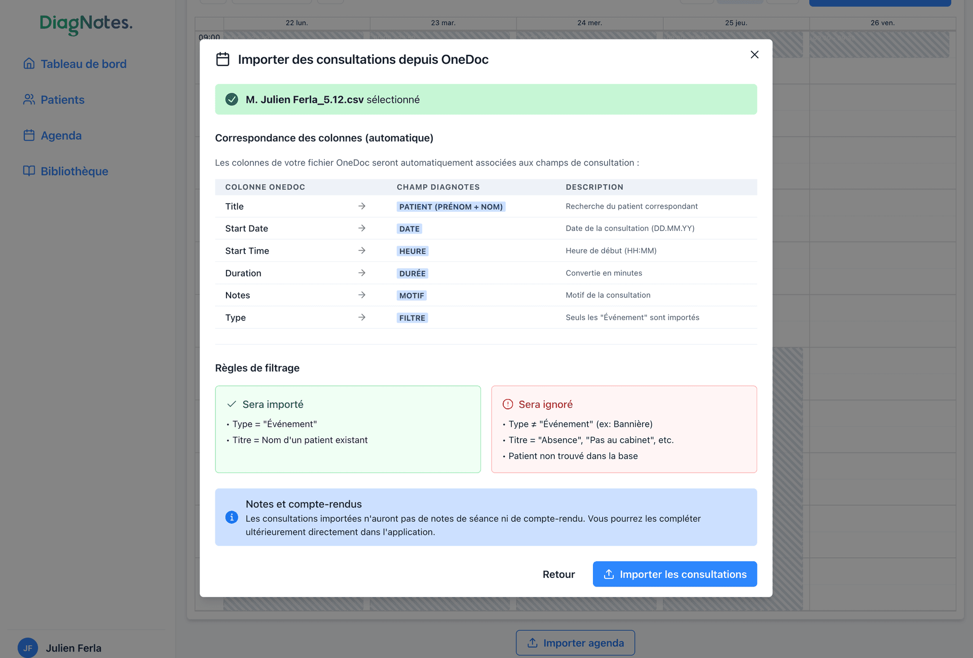Click the blue info icon in notes banner
The image size is (973, 658).
232,517
